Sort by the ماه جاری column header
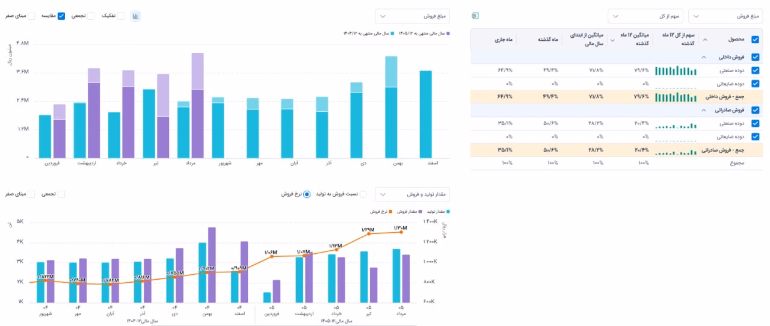This screenshot has height=326, width=770. (x=503, y=39)
